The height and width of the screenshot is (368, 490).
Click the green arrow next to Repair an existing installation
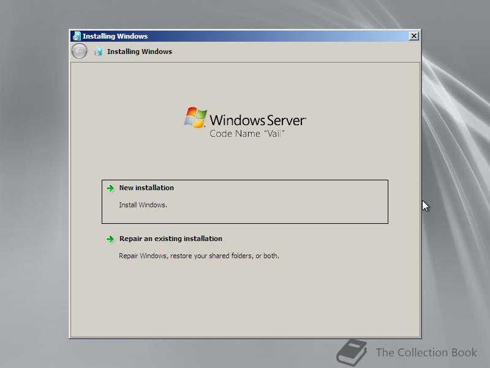(110, 239)
